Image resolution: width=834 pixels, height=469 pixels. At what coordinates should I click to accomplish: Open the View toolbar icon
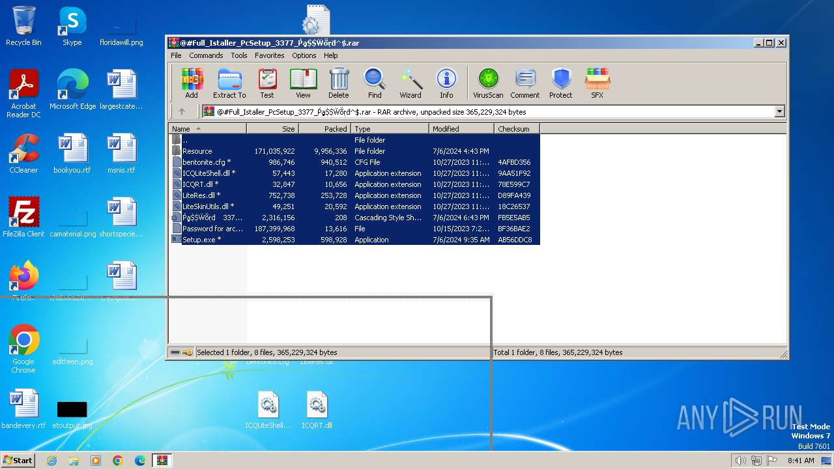[303, 83]
